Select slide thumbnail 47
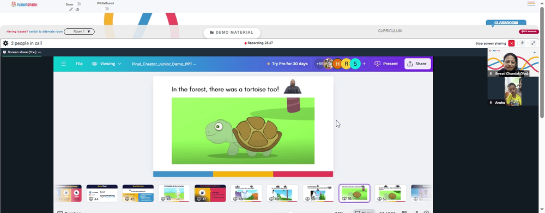The image size is (545, 213). (210, 193)
